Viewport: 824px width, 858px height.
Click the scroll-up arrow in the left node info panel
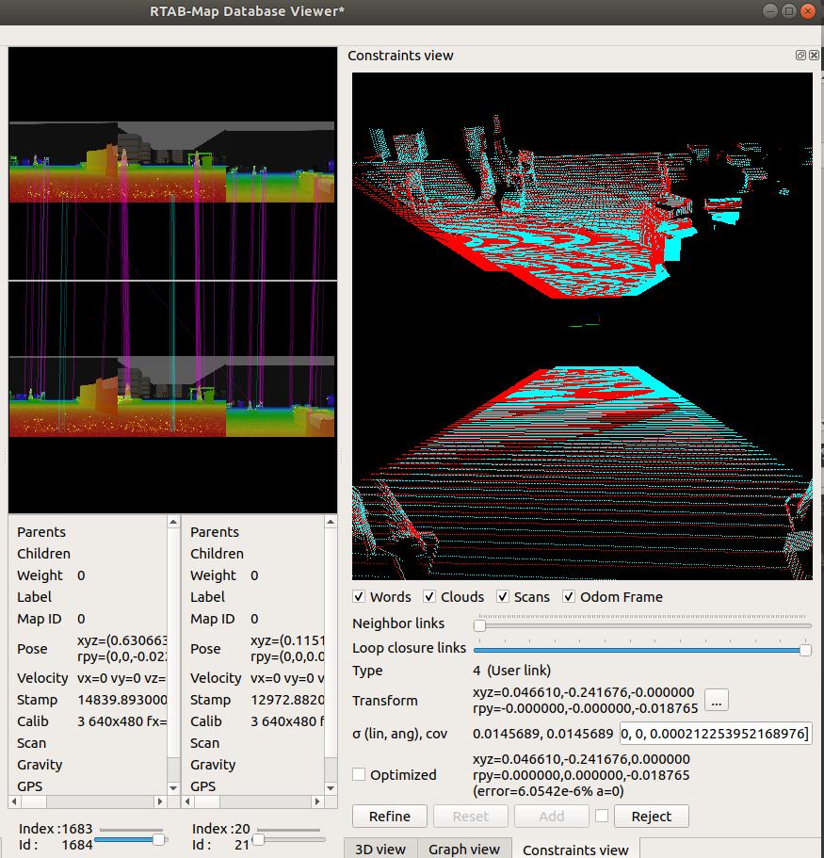coord(172,521)
